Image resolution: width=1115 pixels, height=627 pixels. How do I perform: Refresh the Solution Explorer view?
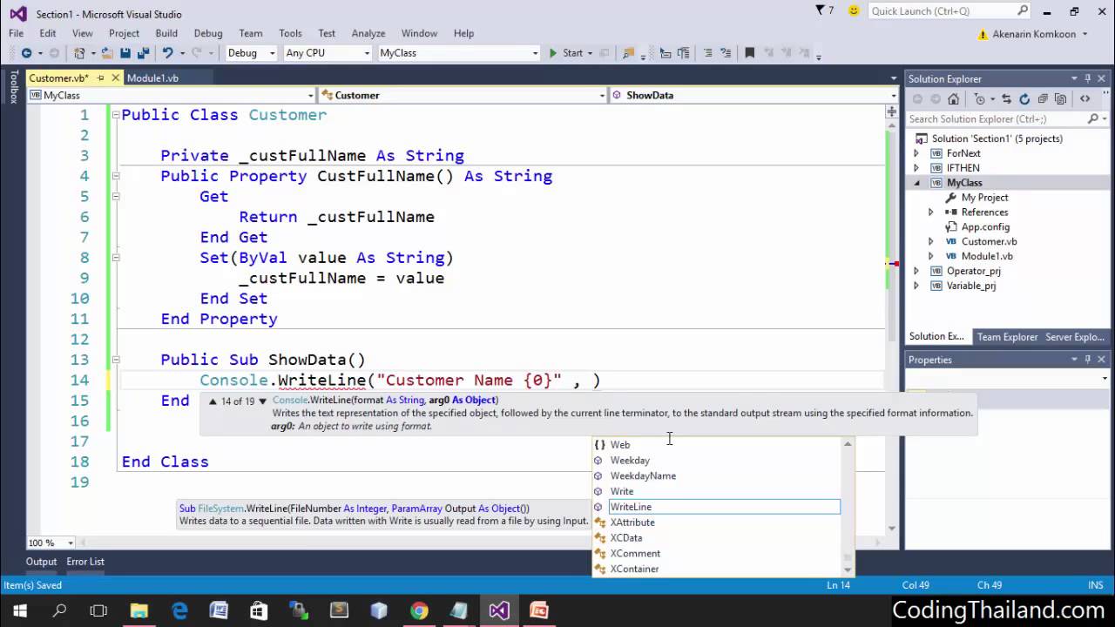[1024, 99]
